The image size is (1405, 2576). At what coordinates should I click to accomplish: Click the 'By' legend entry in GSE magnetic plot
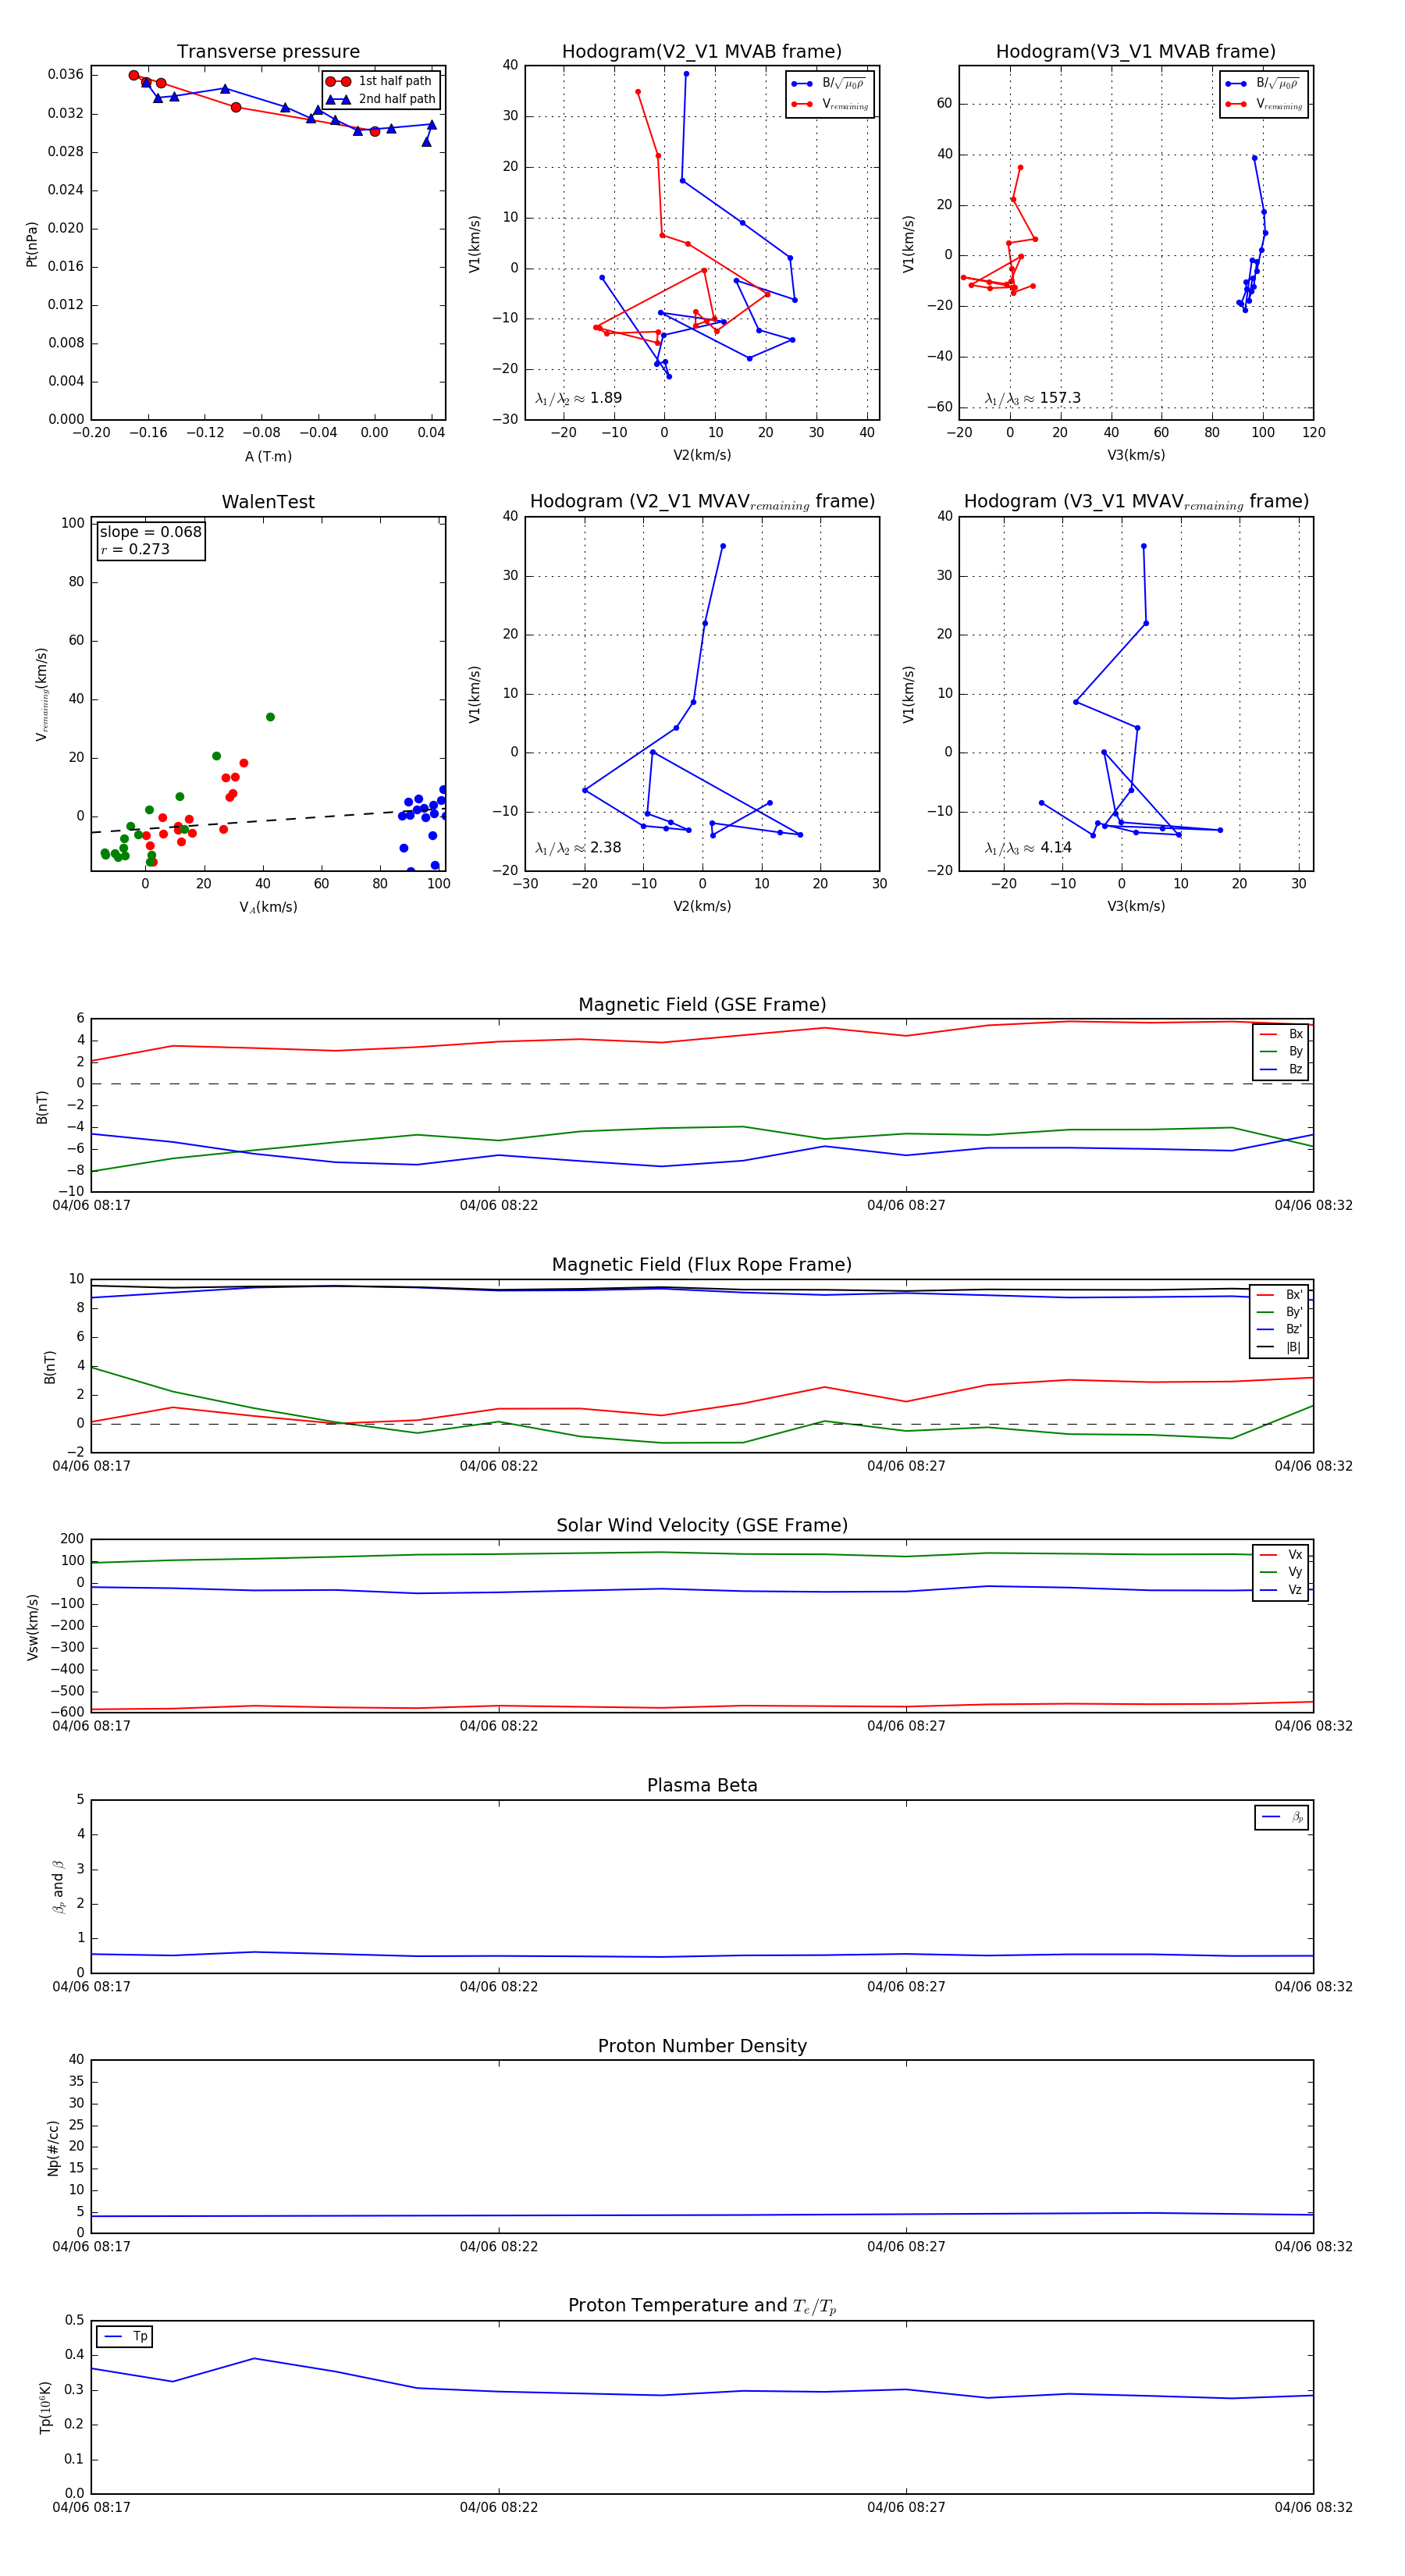[x=1281, y=1051]
